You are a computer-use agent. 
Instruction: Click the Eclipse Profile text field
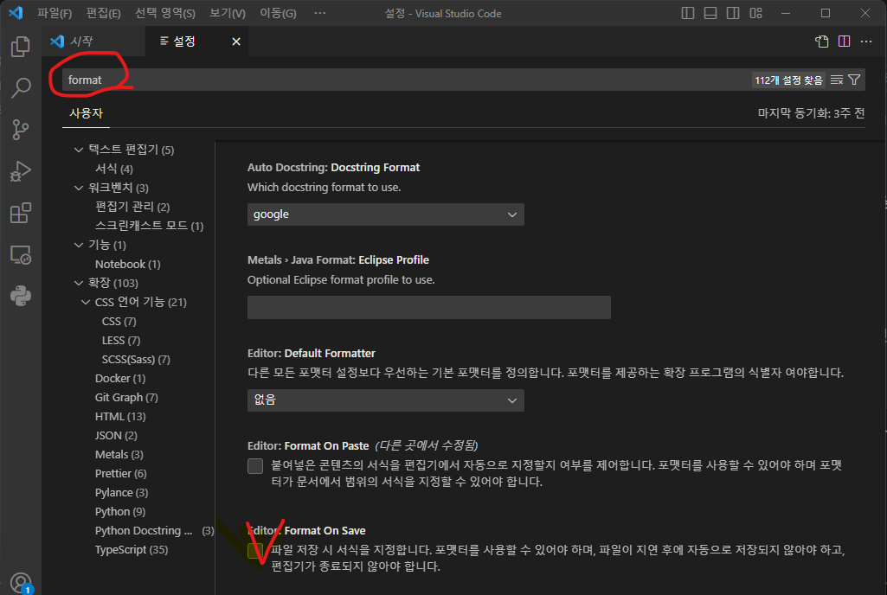tap(429, 307)
